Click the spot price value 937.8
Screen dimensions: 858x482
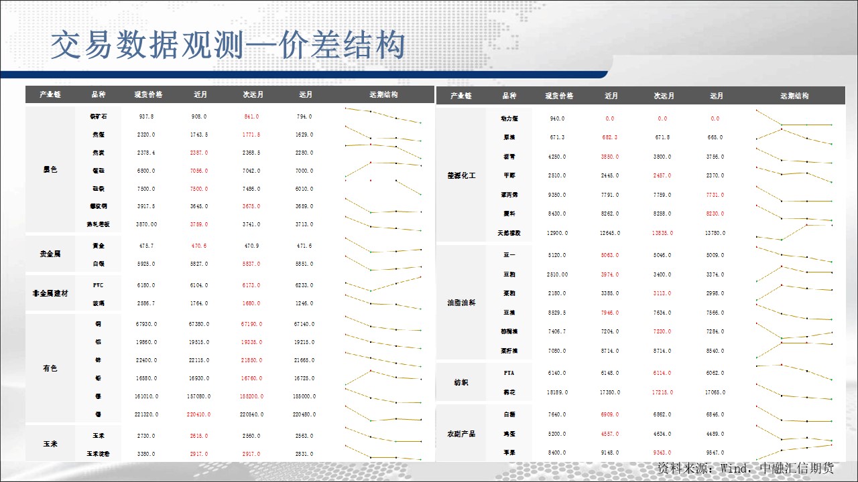[x=146, y=116]
